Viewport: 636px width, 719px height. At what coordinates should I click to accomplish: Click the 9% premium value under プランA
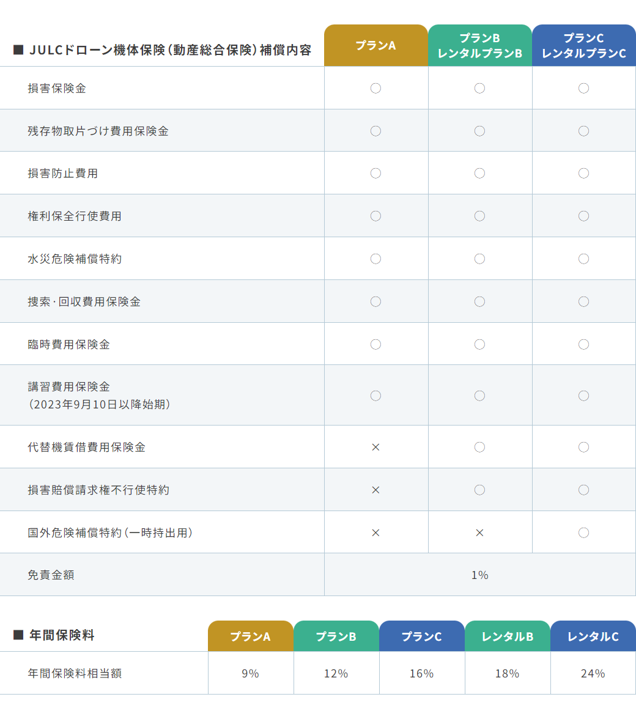tap(250, 673)
